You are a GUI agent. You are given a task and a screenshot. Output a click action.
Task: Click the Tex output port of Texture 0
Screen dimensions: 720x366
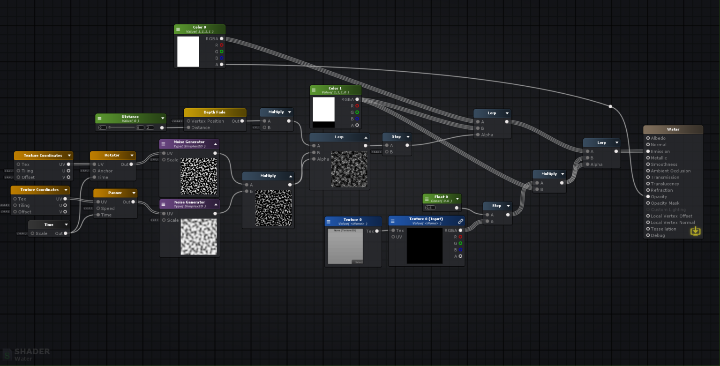[x=377, y=231]
